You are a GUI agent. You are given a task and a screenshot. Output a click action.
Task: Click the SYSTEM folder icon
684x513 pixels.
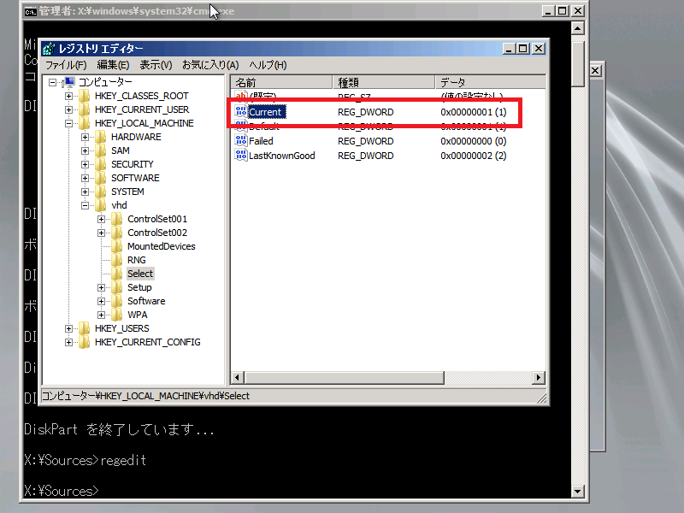[101, 192]
